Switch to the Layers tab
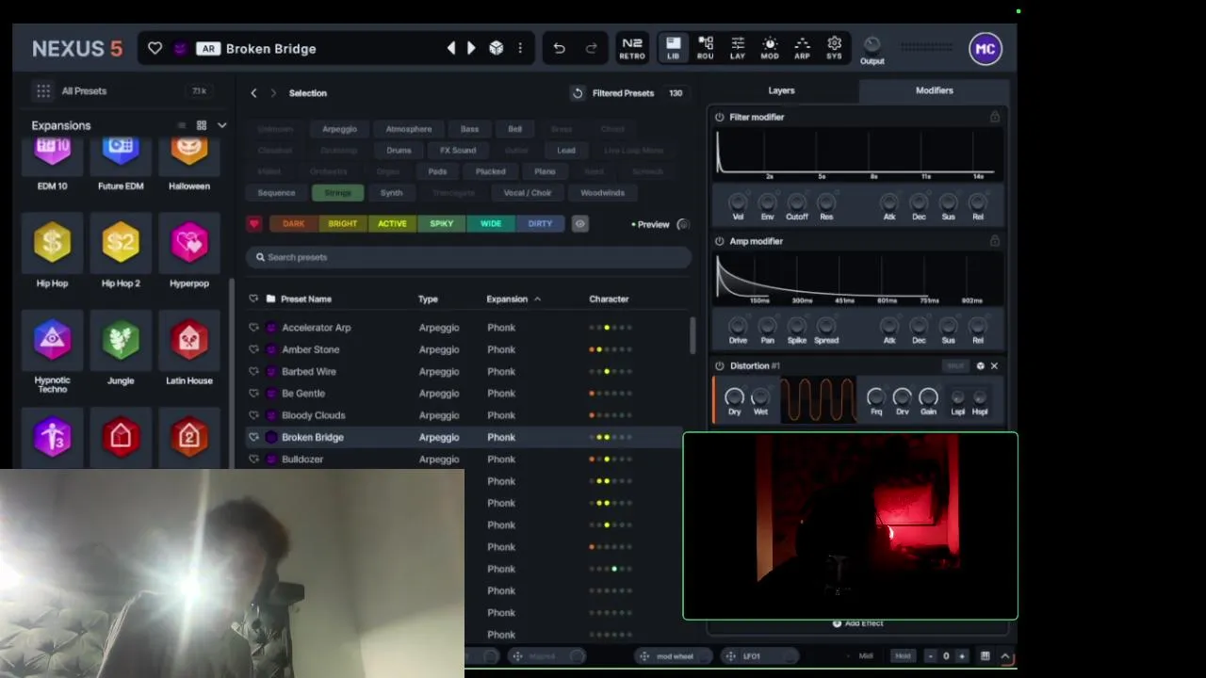 [781, 90]
